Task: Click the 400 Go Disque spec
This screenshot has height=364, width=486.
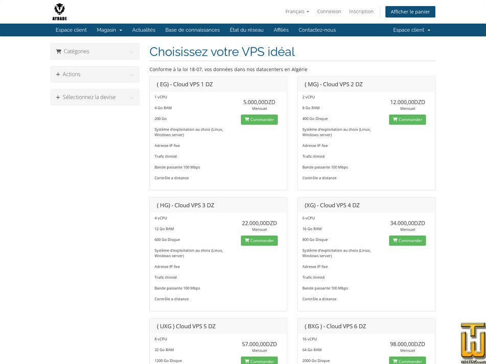Action: 315,118
